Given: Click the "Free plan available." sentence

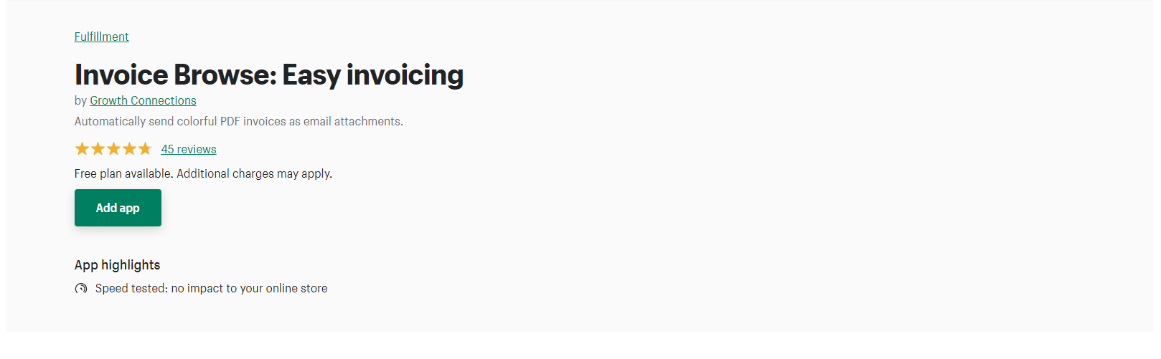Looking at the screenshot, I should click(124, 173).
